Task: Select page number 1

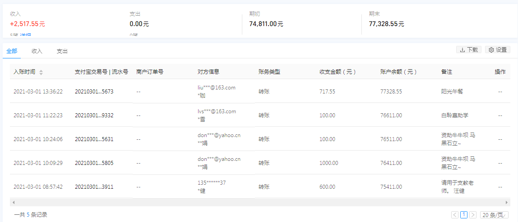Action: 463,215
